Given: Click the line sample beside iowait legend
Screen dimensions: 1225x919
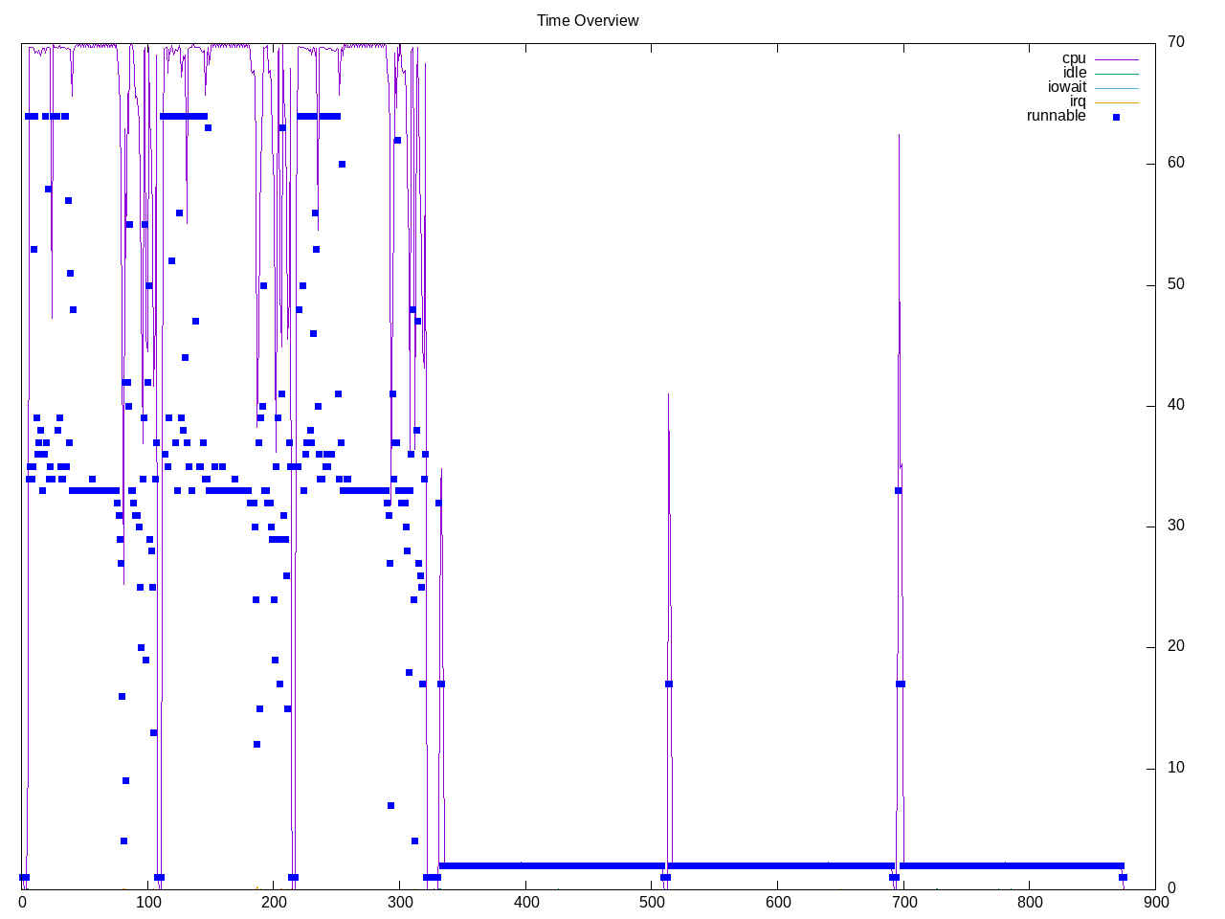Looking at the screenshot, I should (x=1116, y=88).
